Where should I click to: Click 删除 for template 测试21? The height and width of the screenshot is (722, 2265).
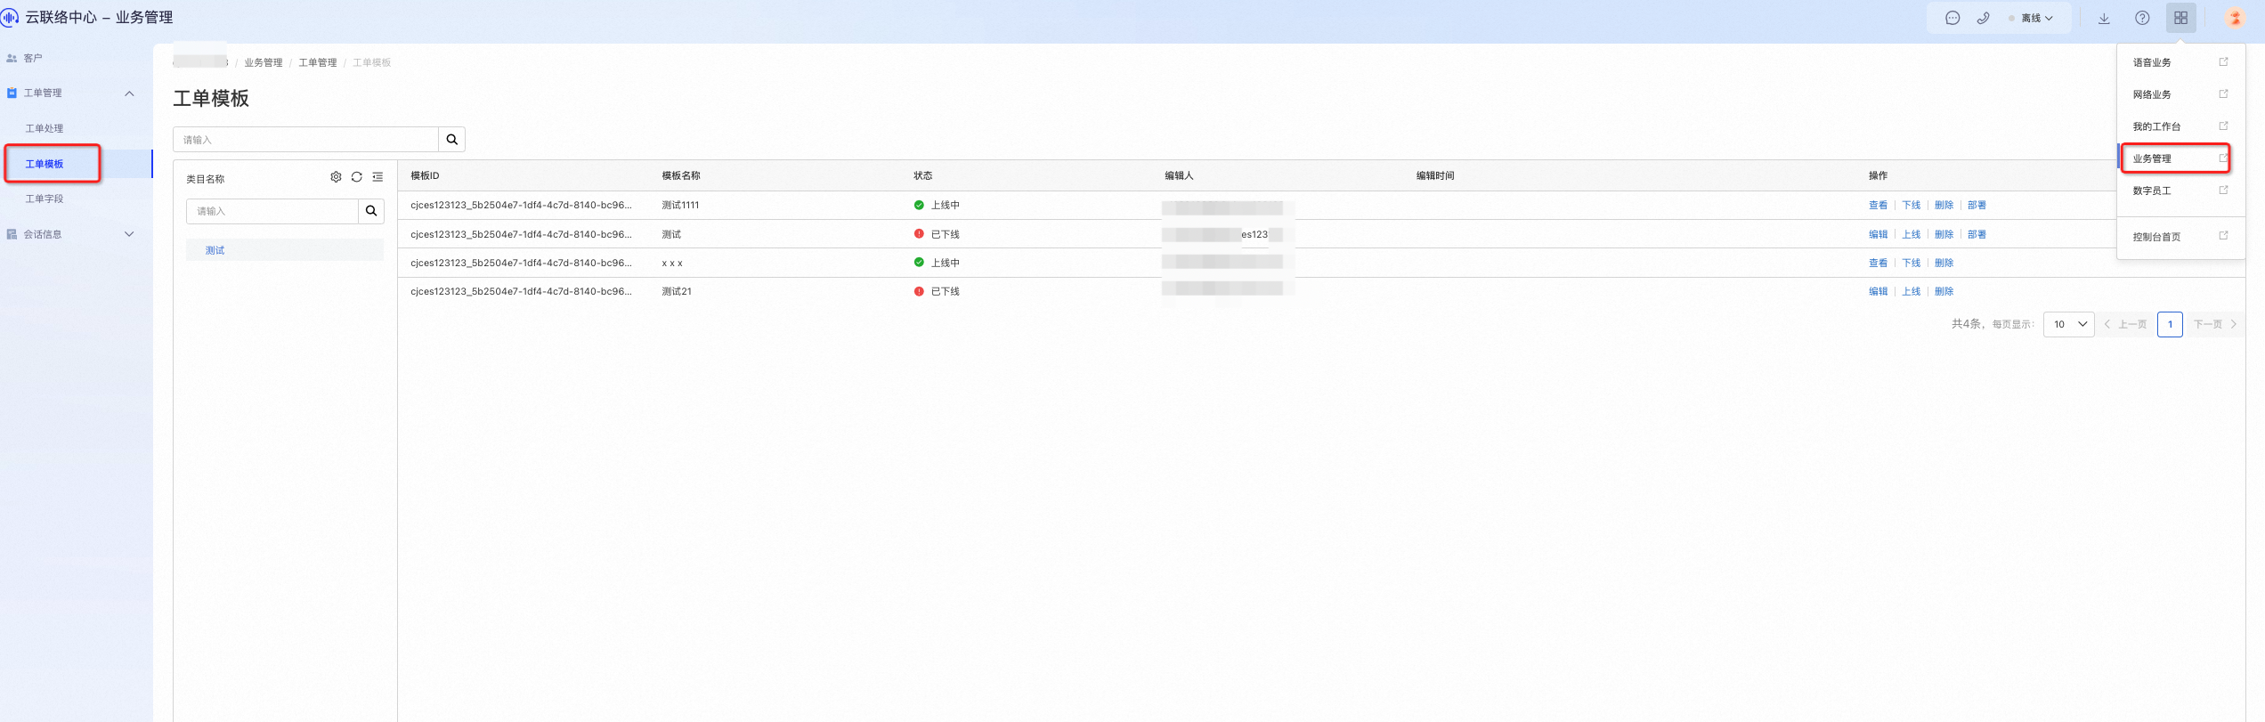click(x=1944, y=291)
